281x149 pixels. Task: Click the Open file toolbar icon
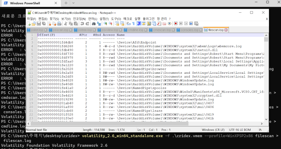click(x=33, y=24)
